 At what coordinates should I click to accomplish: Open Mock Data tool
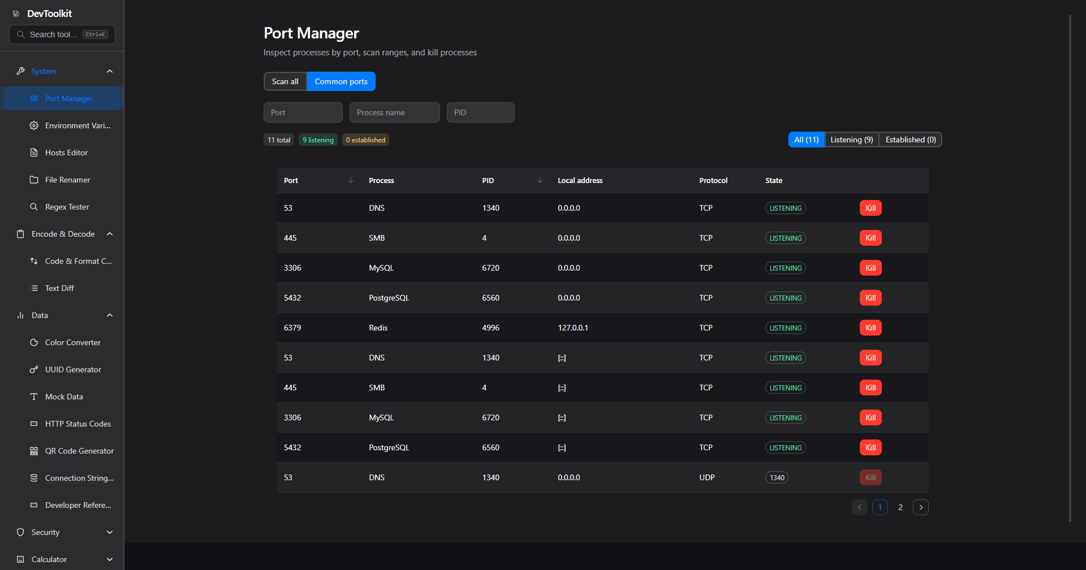point(62,397)
